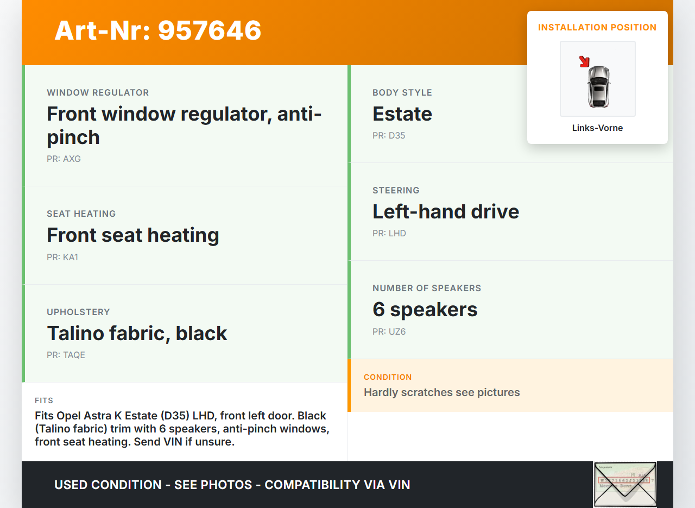The height and width of the screenshot is (508, 695).
Task: Select the PR: UZ6 code
Action: [x=389, y=332]
